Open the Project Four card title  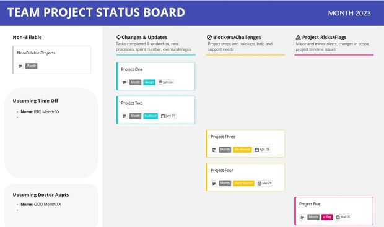[222, 170]
